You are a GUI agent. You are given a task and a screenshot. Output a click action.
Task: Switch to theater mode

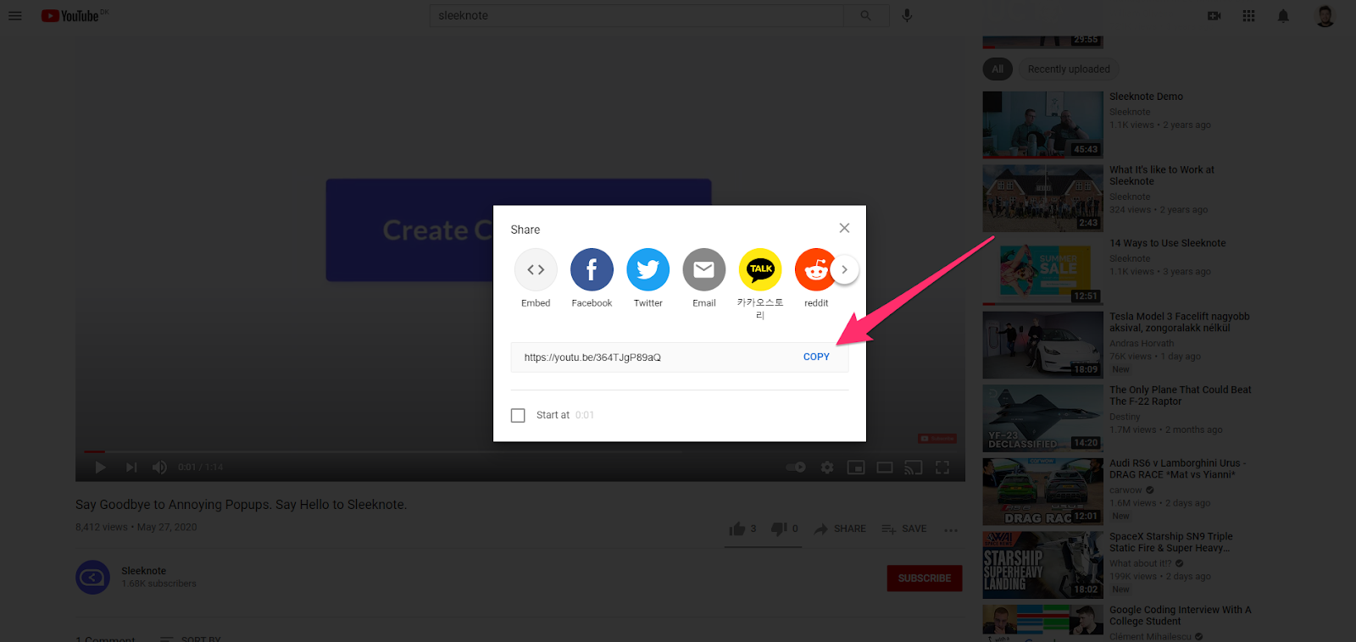(x=885, y=468)
